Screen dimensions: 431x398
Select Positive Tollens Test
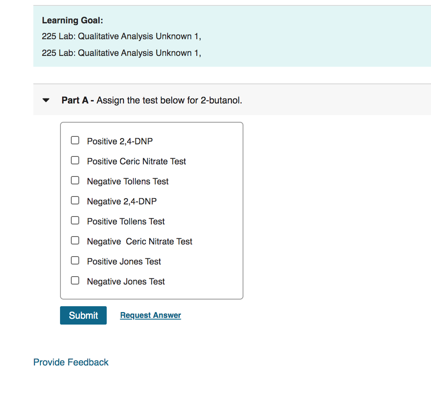[x=75, y=220]
